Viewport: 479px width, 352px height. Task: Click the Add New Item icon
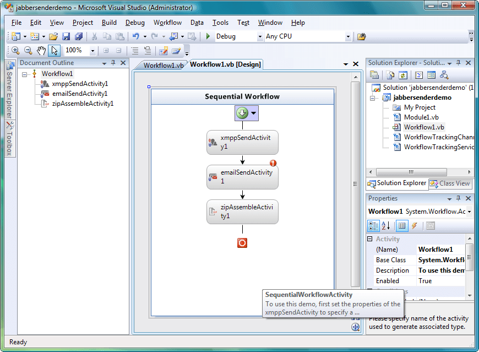[x=35, y=36]
